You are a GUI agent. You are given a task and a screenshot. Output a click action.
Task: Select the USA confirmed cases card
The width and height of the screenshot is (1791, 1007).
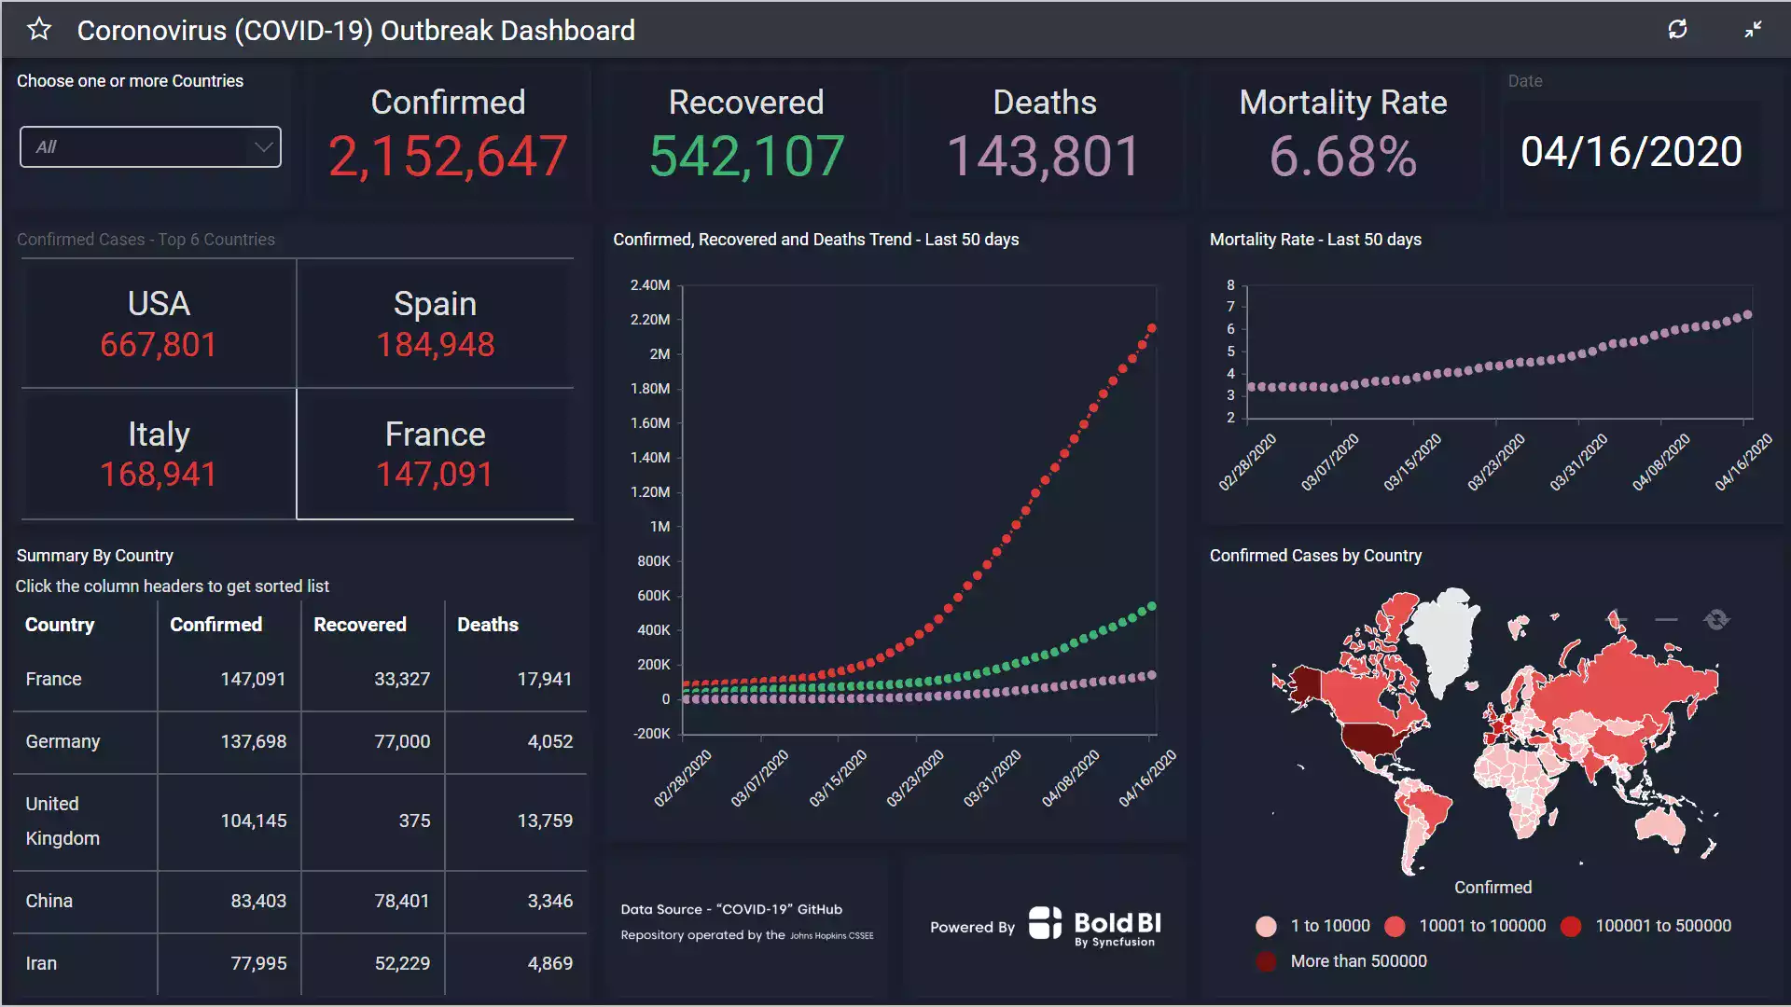coord(159,324)
